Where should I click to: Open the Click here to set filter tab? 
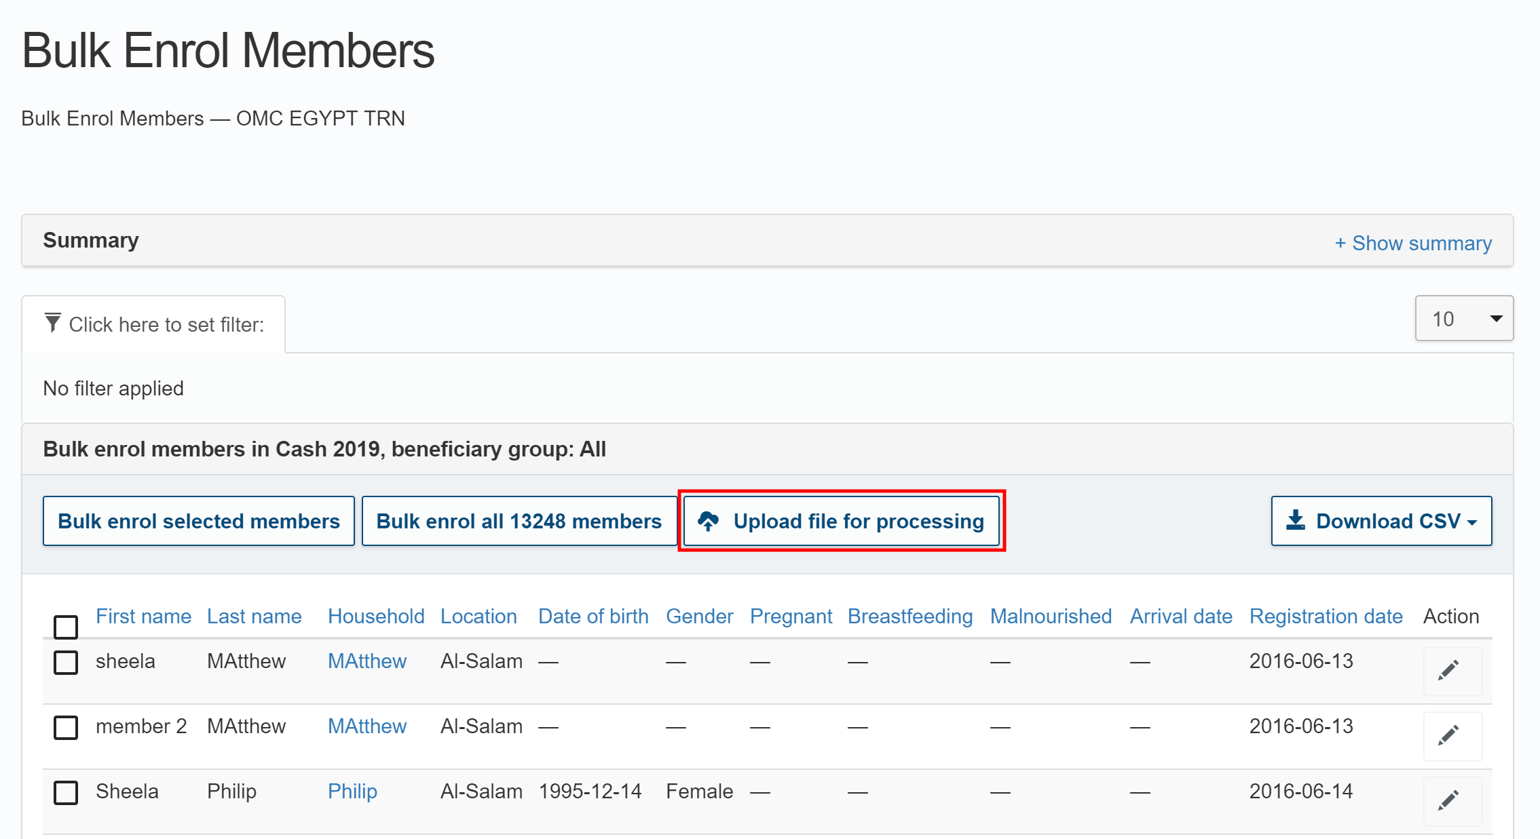[x=154, y=324]
